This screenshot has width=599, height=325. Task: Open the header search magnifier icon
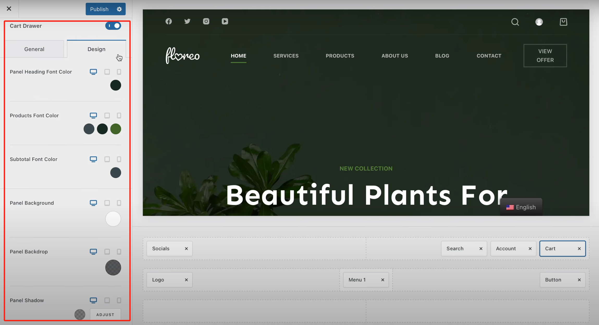[x=515, y=22]
